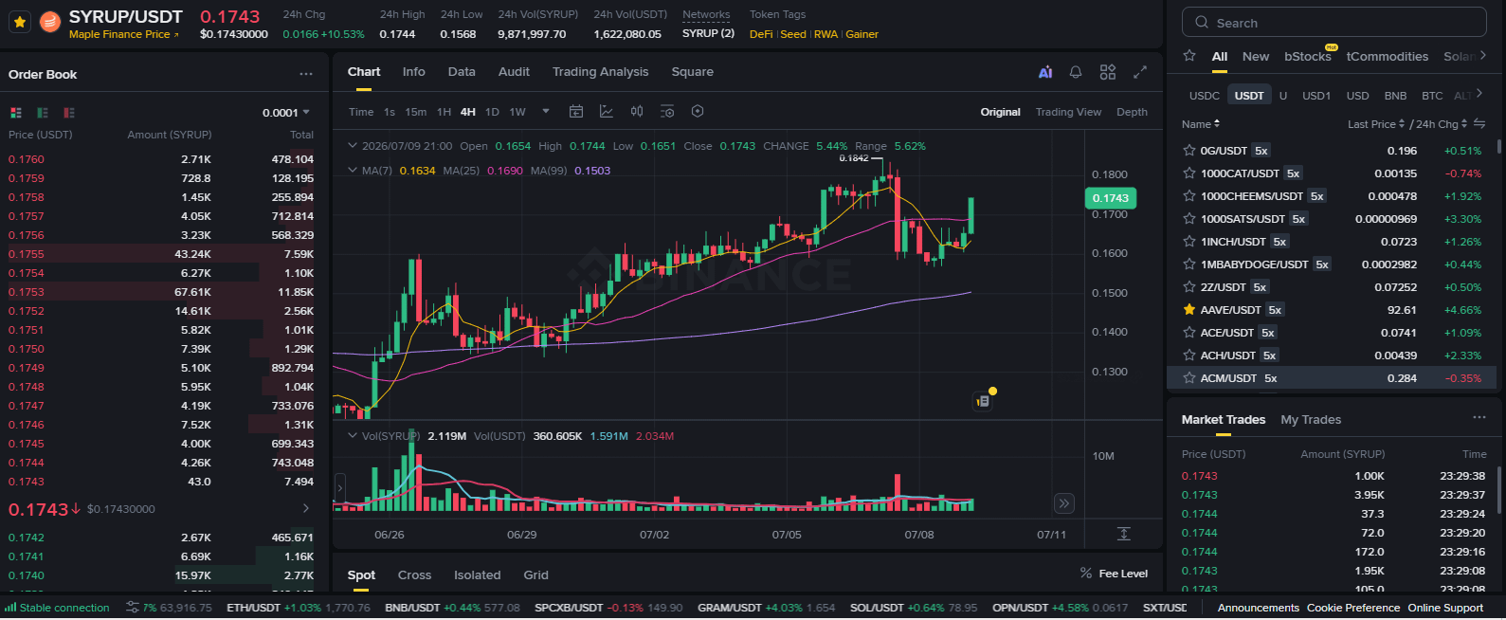Open the Networks SYRUP (2) info

point(708,34)
